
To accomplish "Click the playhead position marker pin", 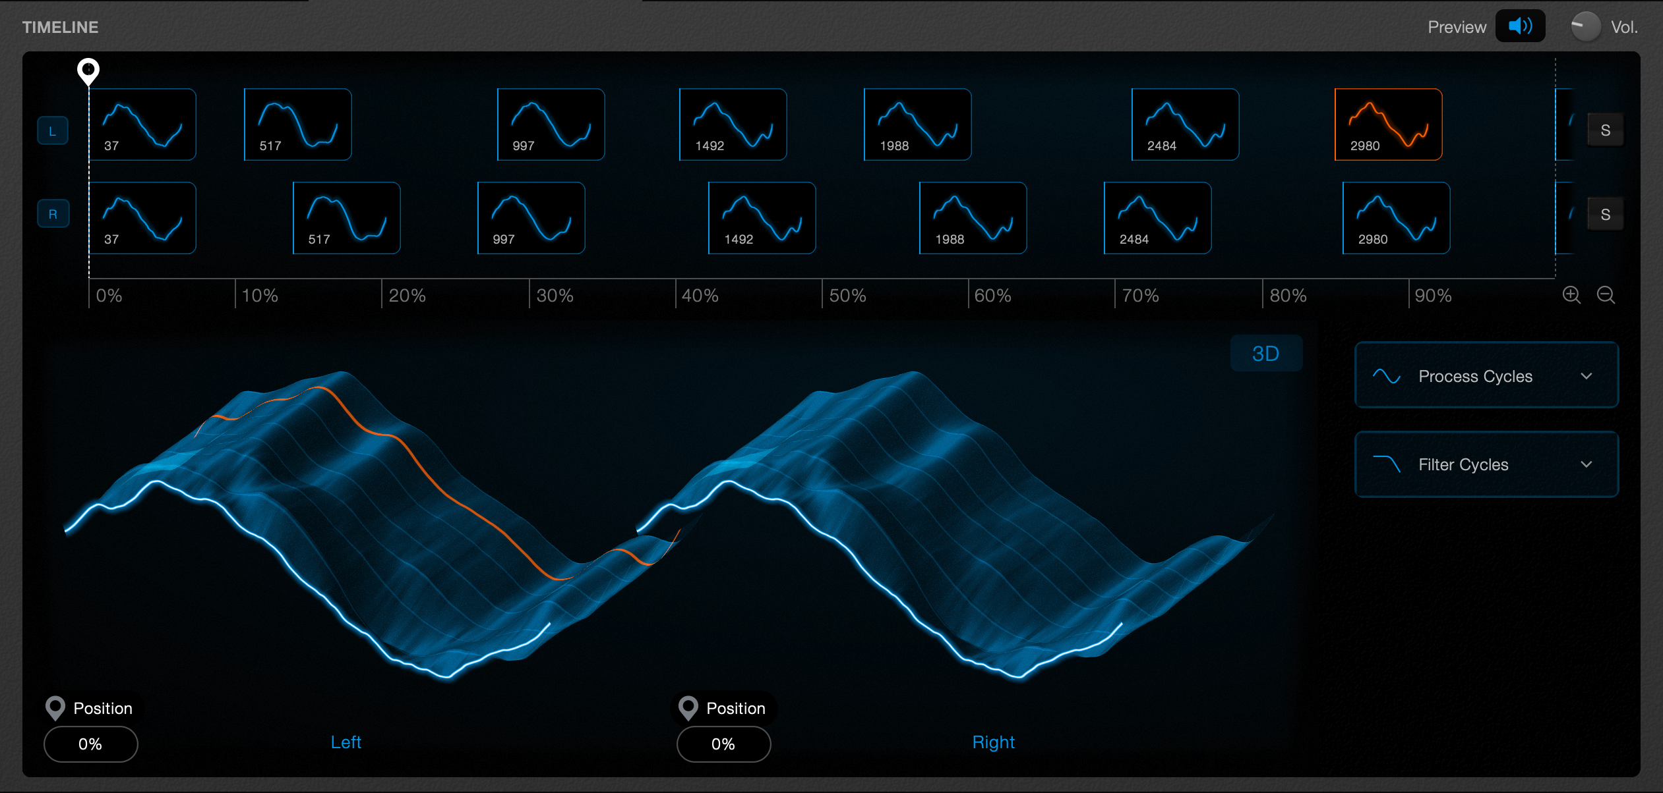I will click(88, 70).
